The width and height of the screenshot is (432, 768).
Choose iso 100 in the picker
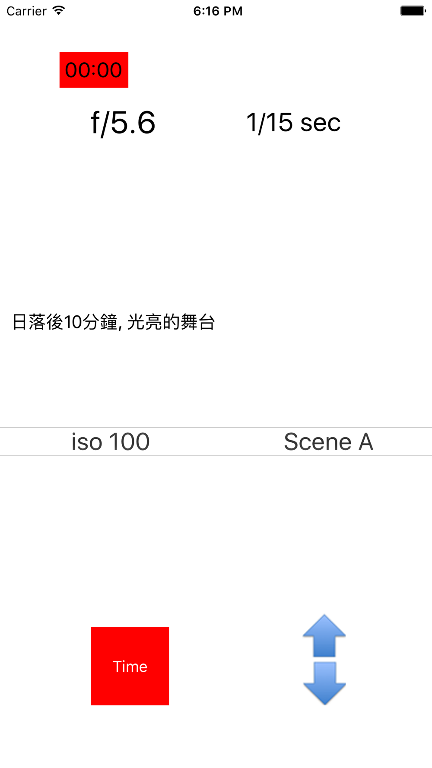pyautogui.click(x=111, y=441)
